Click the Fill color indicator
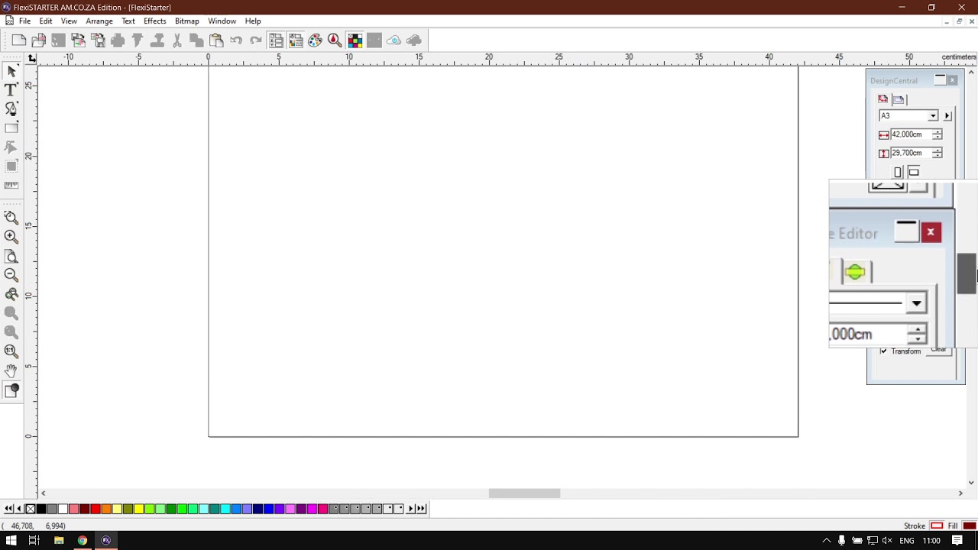The height and width of the screenshot is (550, 978). [970, 526]
